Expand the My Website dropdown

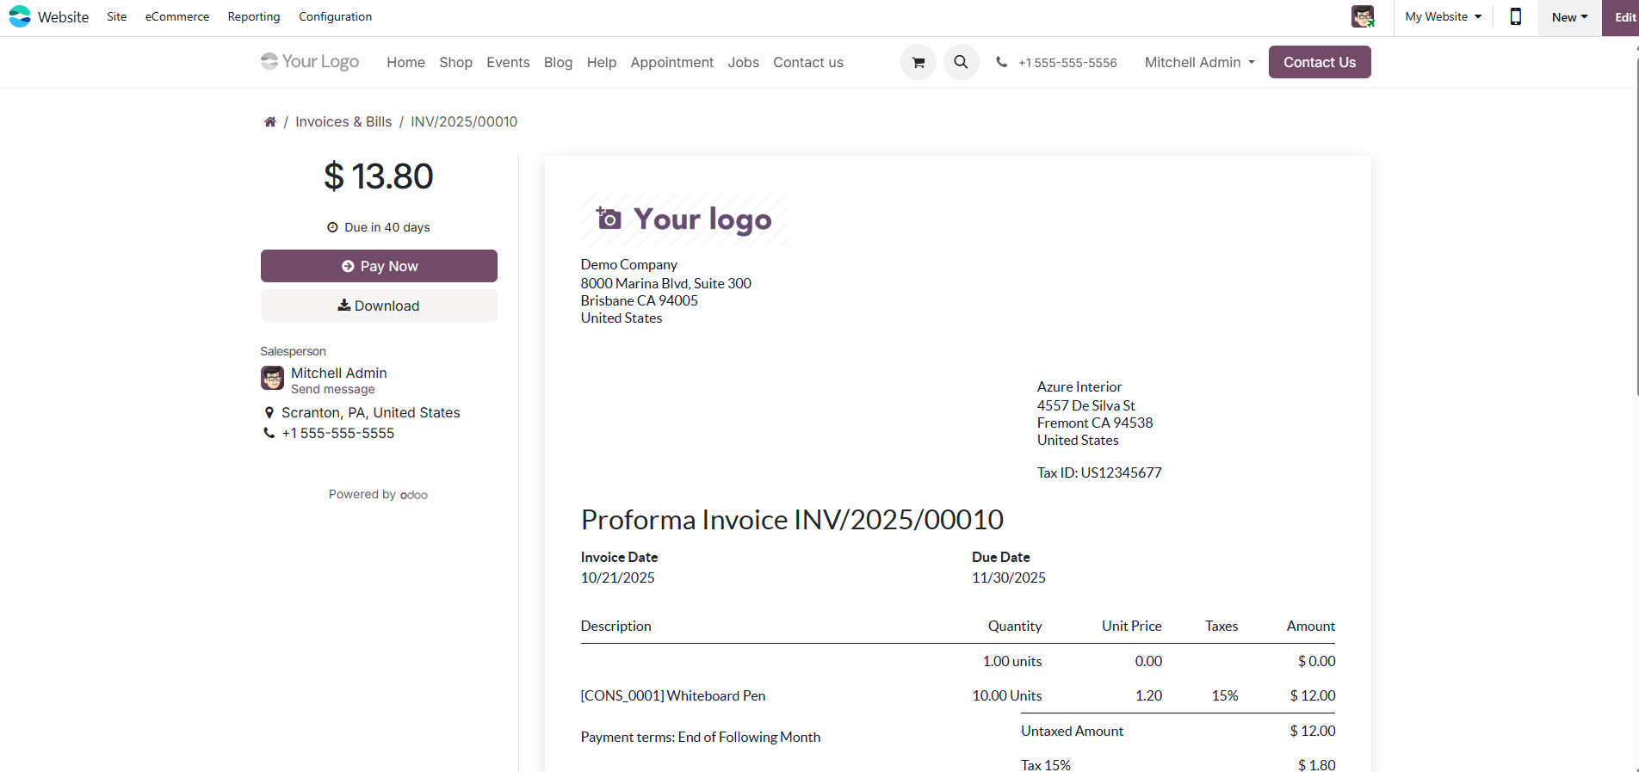click(x=1444, y=17)
